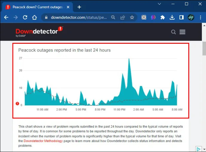Click the 5:00 PM axis label

tap(81, 109)
